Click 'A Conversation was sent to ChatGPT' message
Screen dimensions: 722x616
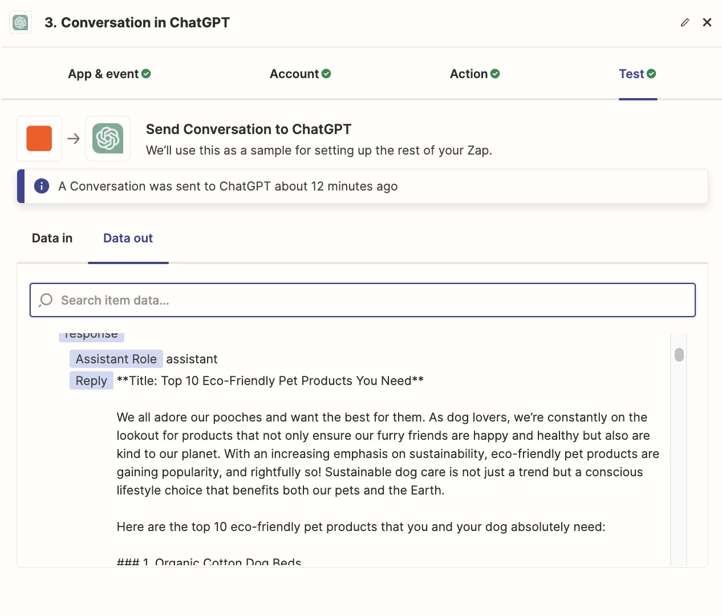(x=228, y=187)
